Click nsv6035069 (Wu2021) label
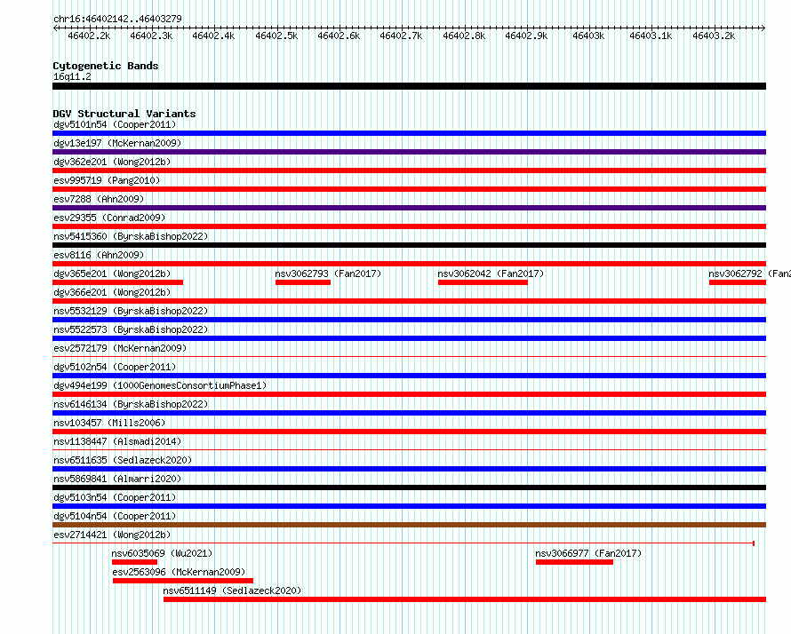Screen dimensions: 791x634 (x=162, y=553)
